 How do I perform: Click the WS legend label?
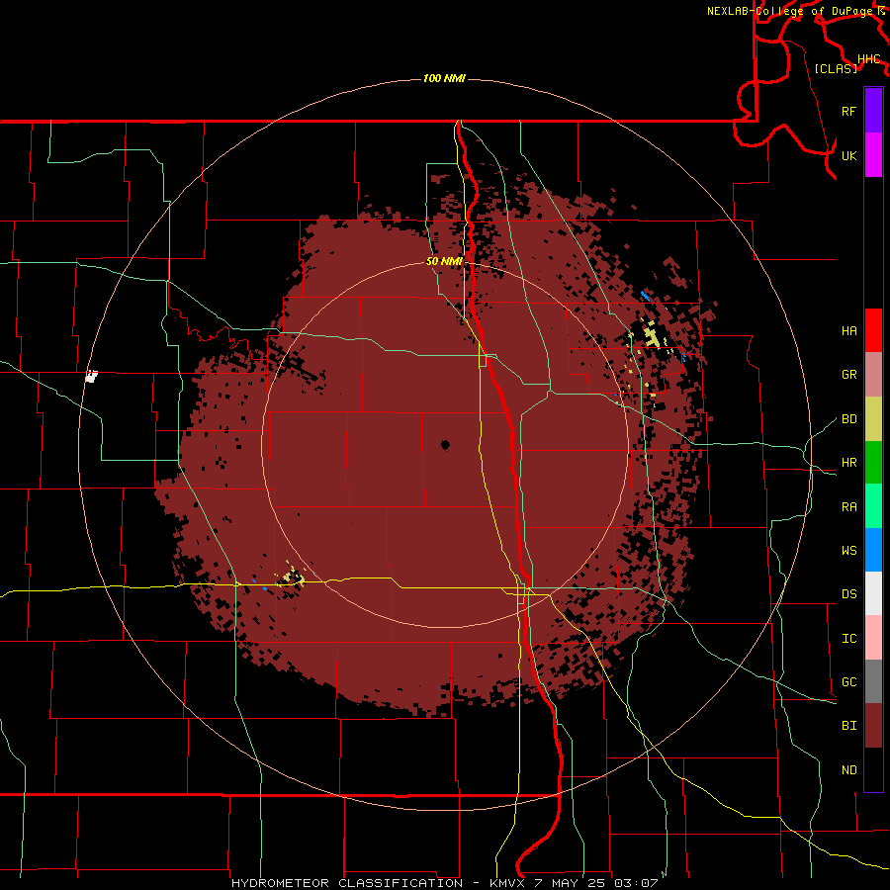pyautogui.click(x=848, y=550)
